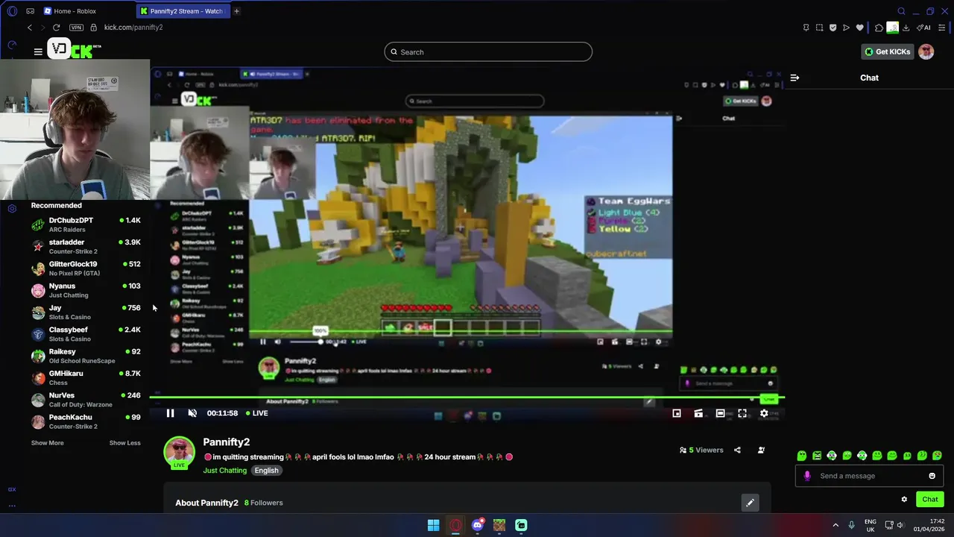The height and width of the screenshot is (537, 954).
Task: Select the Pannifty2 Stream browser tab
Action: pyautogui.click(x=182, y=11)
